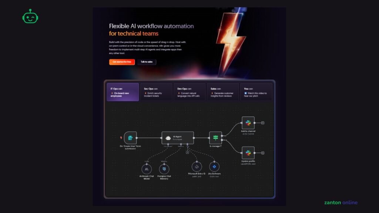
Task: Click the green robot logo icon
Action: click(x=30, y=16)
